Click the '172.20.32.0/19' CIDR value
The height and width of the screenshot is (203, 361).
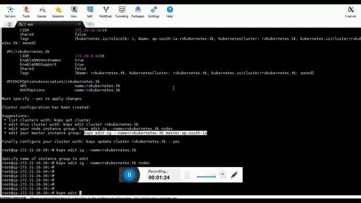(x=91, y=30)
